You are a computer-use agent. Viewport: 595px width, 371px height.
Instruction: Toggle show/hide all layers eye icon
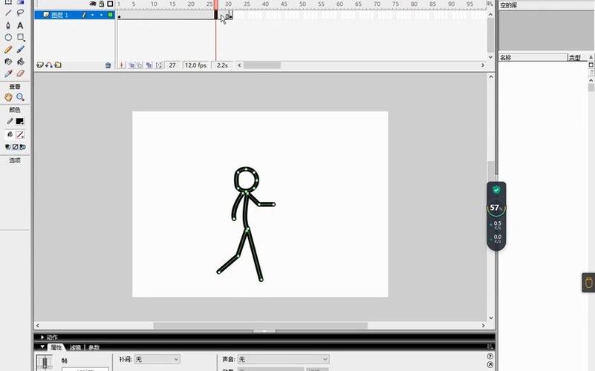pyautogui.click(x=92, y=4)
